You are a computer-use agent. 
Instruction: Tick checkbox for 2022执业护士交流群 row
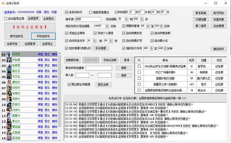pyautogui.click(x=139, y=66)
